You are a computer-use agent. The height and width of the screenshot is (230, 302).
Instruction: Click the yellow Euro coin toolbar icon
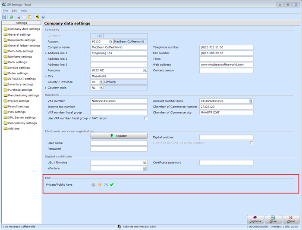(38, 17)
